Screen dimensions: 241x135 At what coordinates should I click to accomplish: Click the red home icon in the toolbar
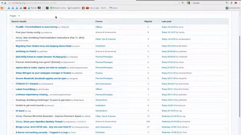click(x=236, y=3)
